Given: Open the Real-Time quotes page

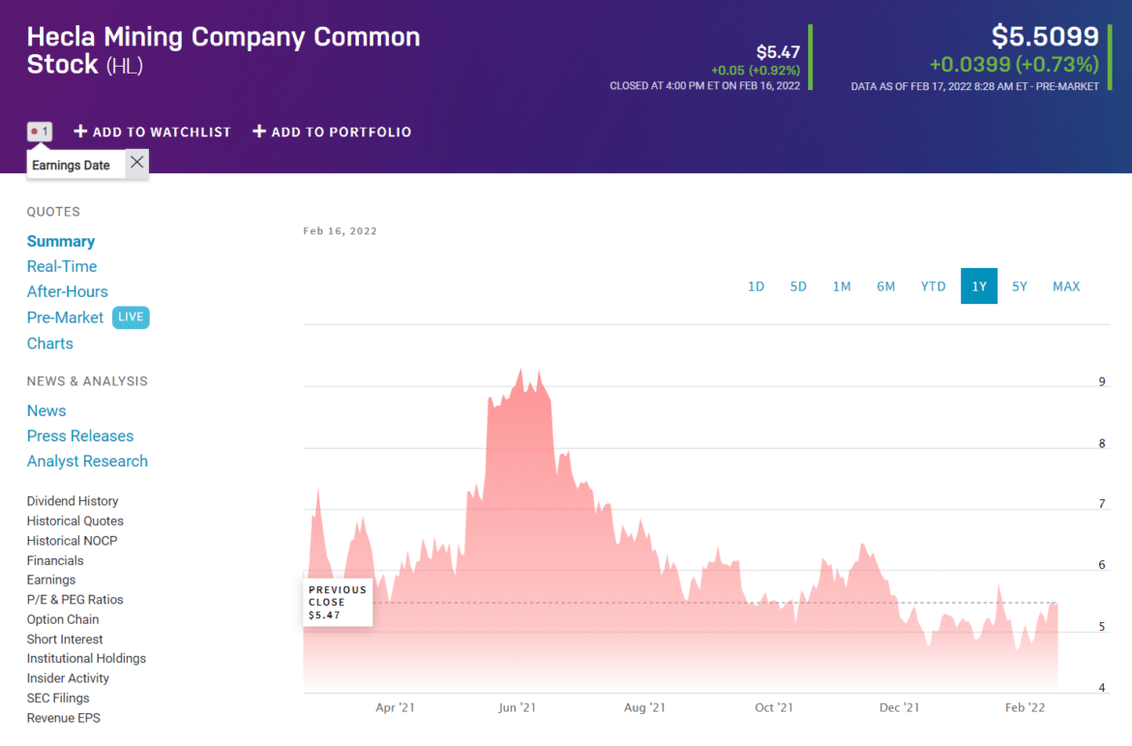Looking at the screenshot, I should pyautogui.click(x=62, y=266).
